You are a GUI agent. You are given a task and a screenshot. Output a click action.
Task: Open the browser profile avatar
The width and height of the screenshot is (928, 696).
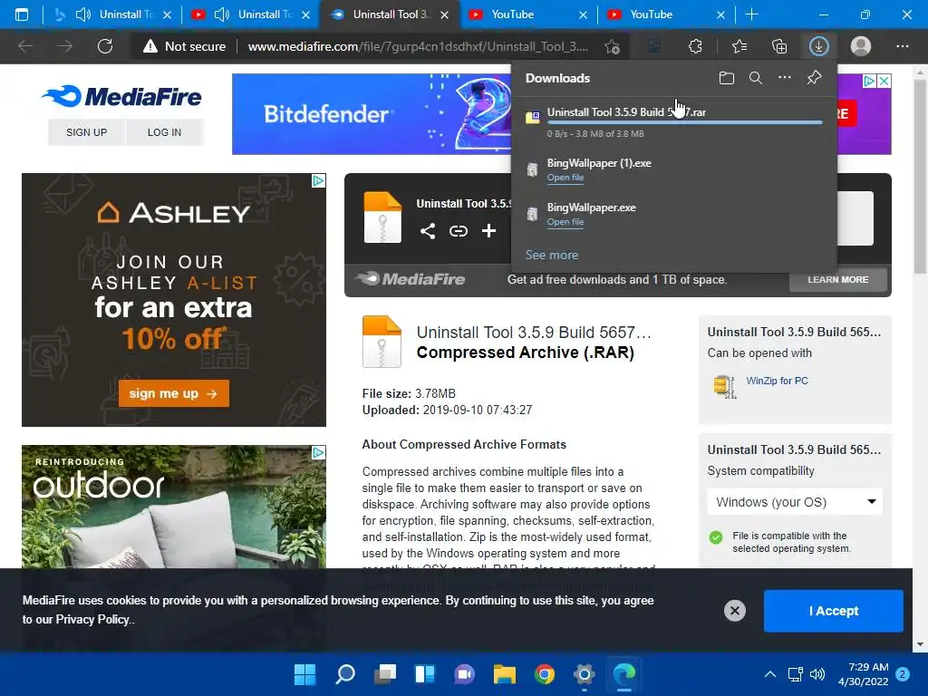tap(861, 46)
